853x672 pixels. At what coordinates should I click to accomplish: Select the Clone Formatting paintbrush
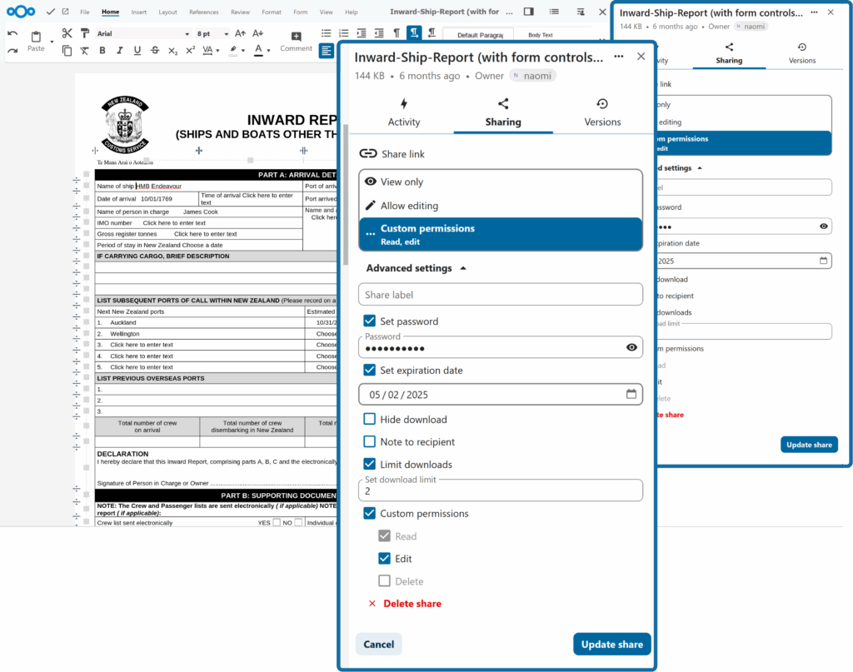(84, 33)
